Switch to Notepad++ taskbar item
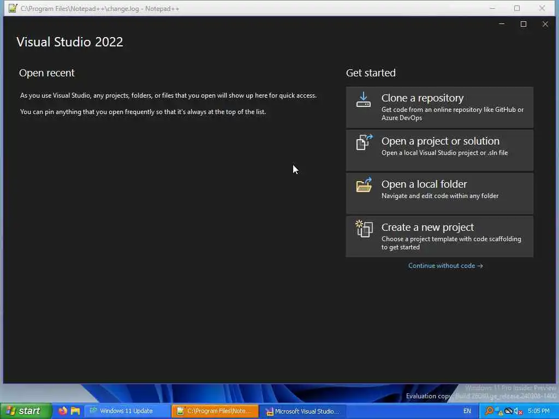The height and width of the screenshot is (419, 559). (x=215, y=411)
